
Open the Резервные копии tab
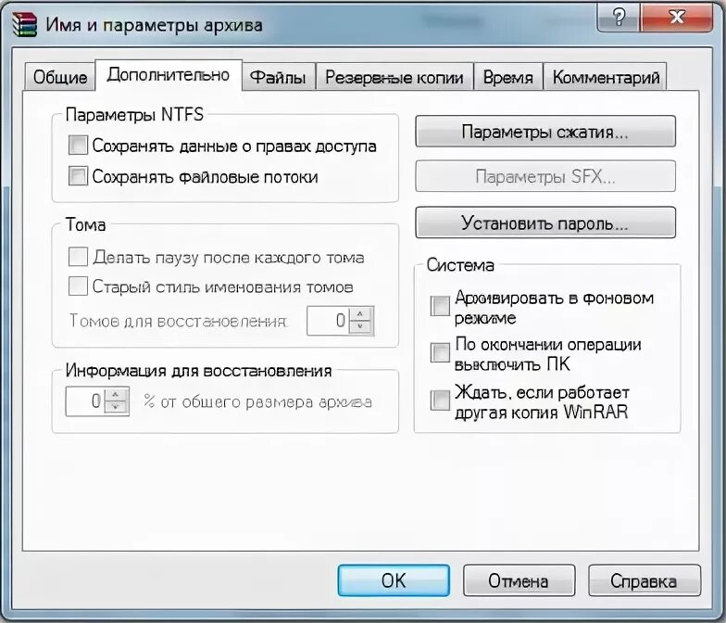394,77
